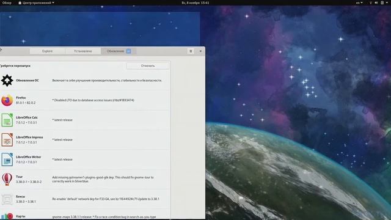Select the LibreOffice Writer title
Image resolution: width=391 pixels, height=220 pixels.
click(x=29, y=157)
